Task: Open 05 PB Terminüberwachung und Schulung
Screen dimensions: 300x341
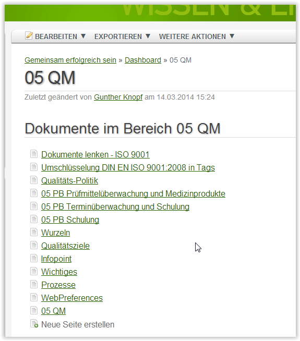Action: [115, 207]
